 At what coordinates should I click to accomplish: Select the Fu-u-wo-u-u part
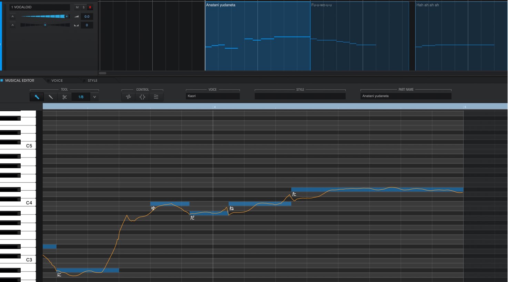359,36
